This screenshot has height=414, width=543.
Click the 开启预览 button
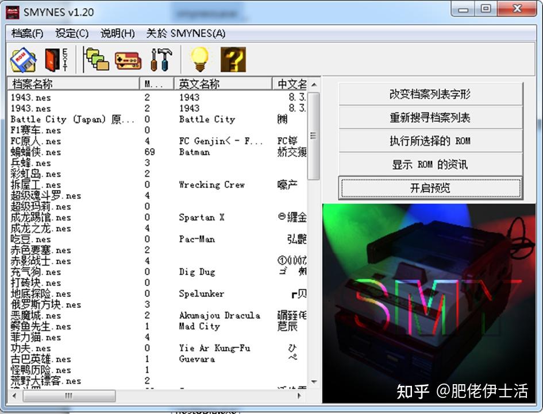click(430, 188)
